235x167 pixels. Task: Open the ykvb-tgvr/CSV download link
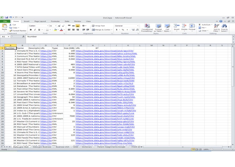tap(104, 51)
